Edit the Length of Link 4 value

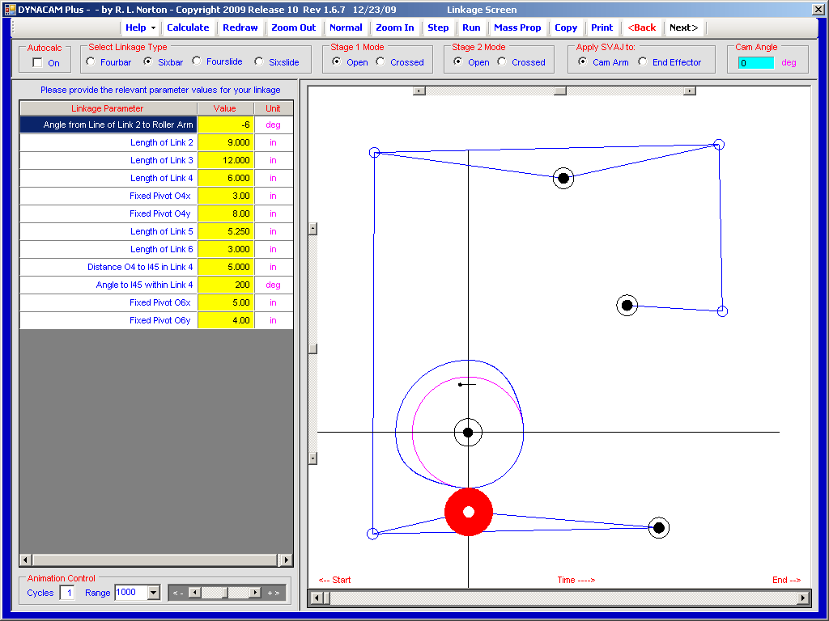pyautogui.click(x=226, y=178)
